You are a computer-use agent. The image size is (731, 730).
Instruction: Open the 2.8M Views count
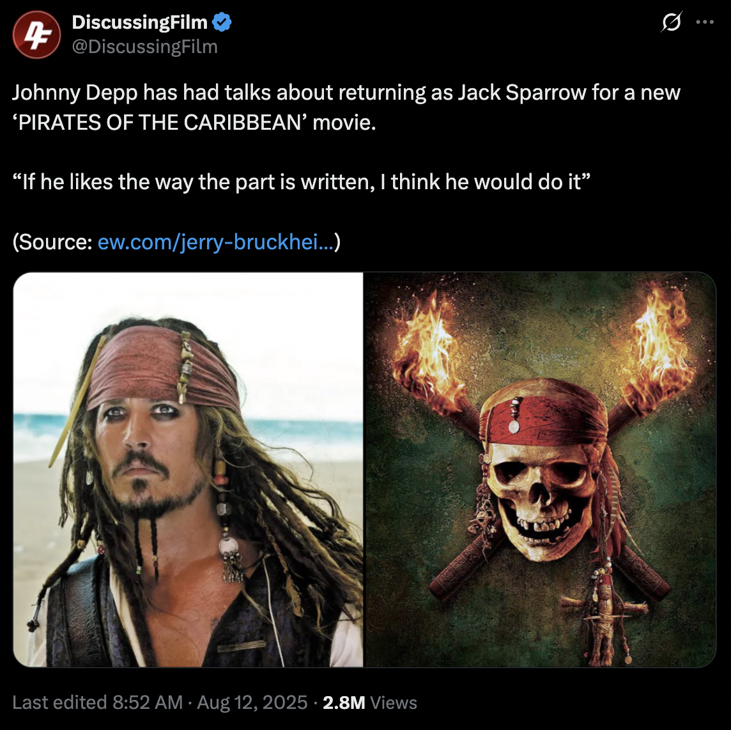(370, 702)
